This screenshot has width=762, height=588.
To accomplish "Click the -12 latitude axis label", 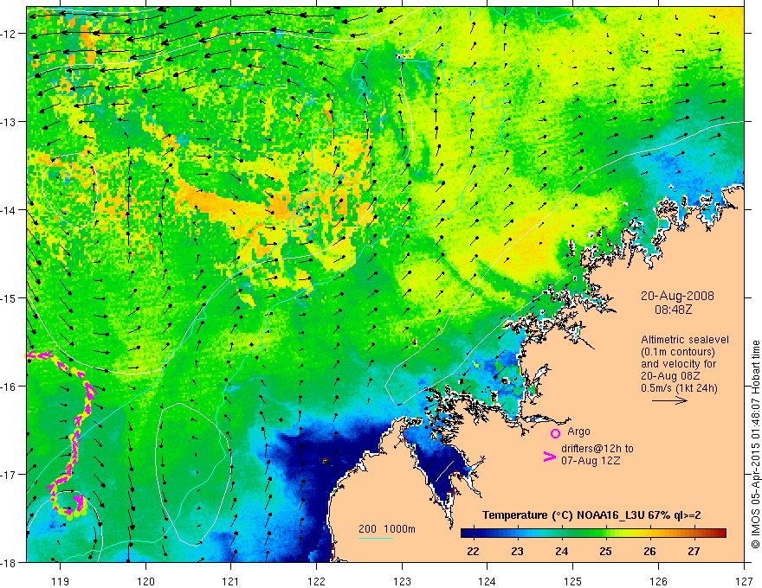I will (x=14, y=33).
